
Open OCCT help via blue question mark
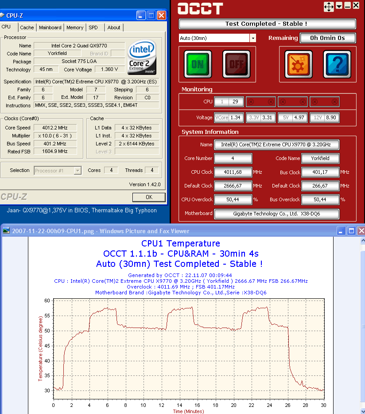click(337, 64)
